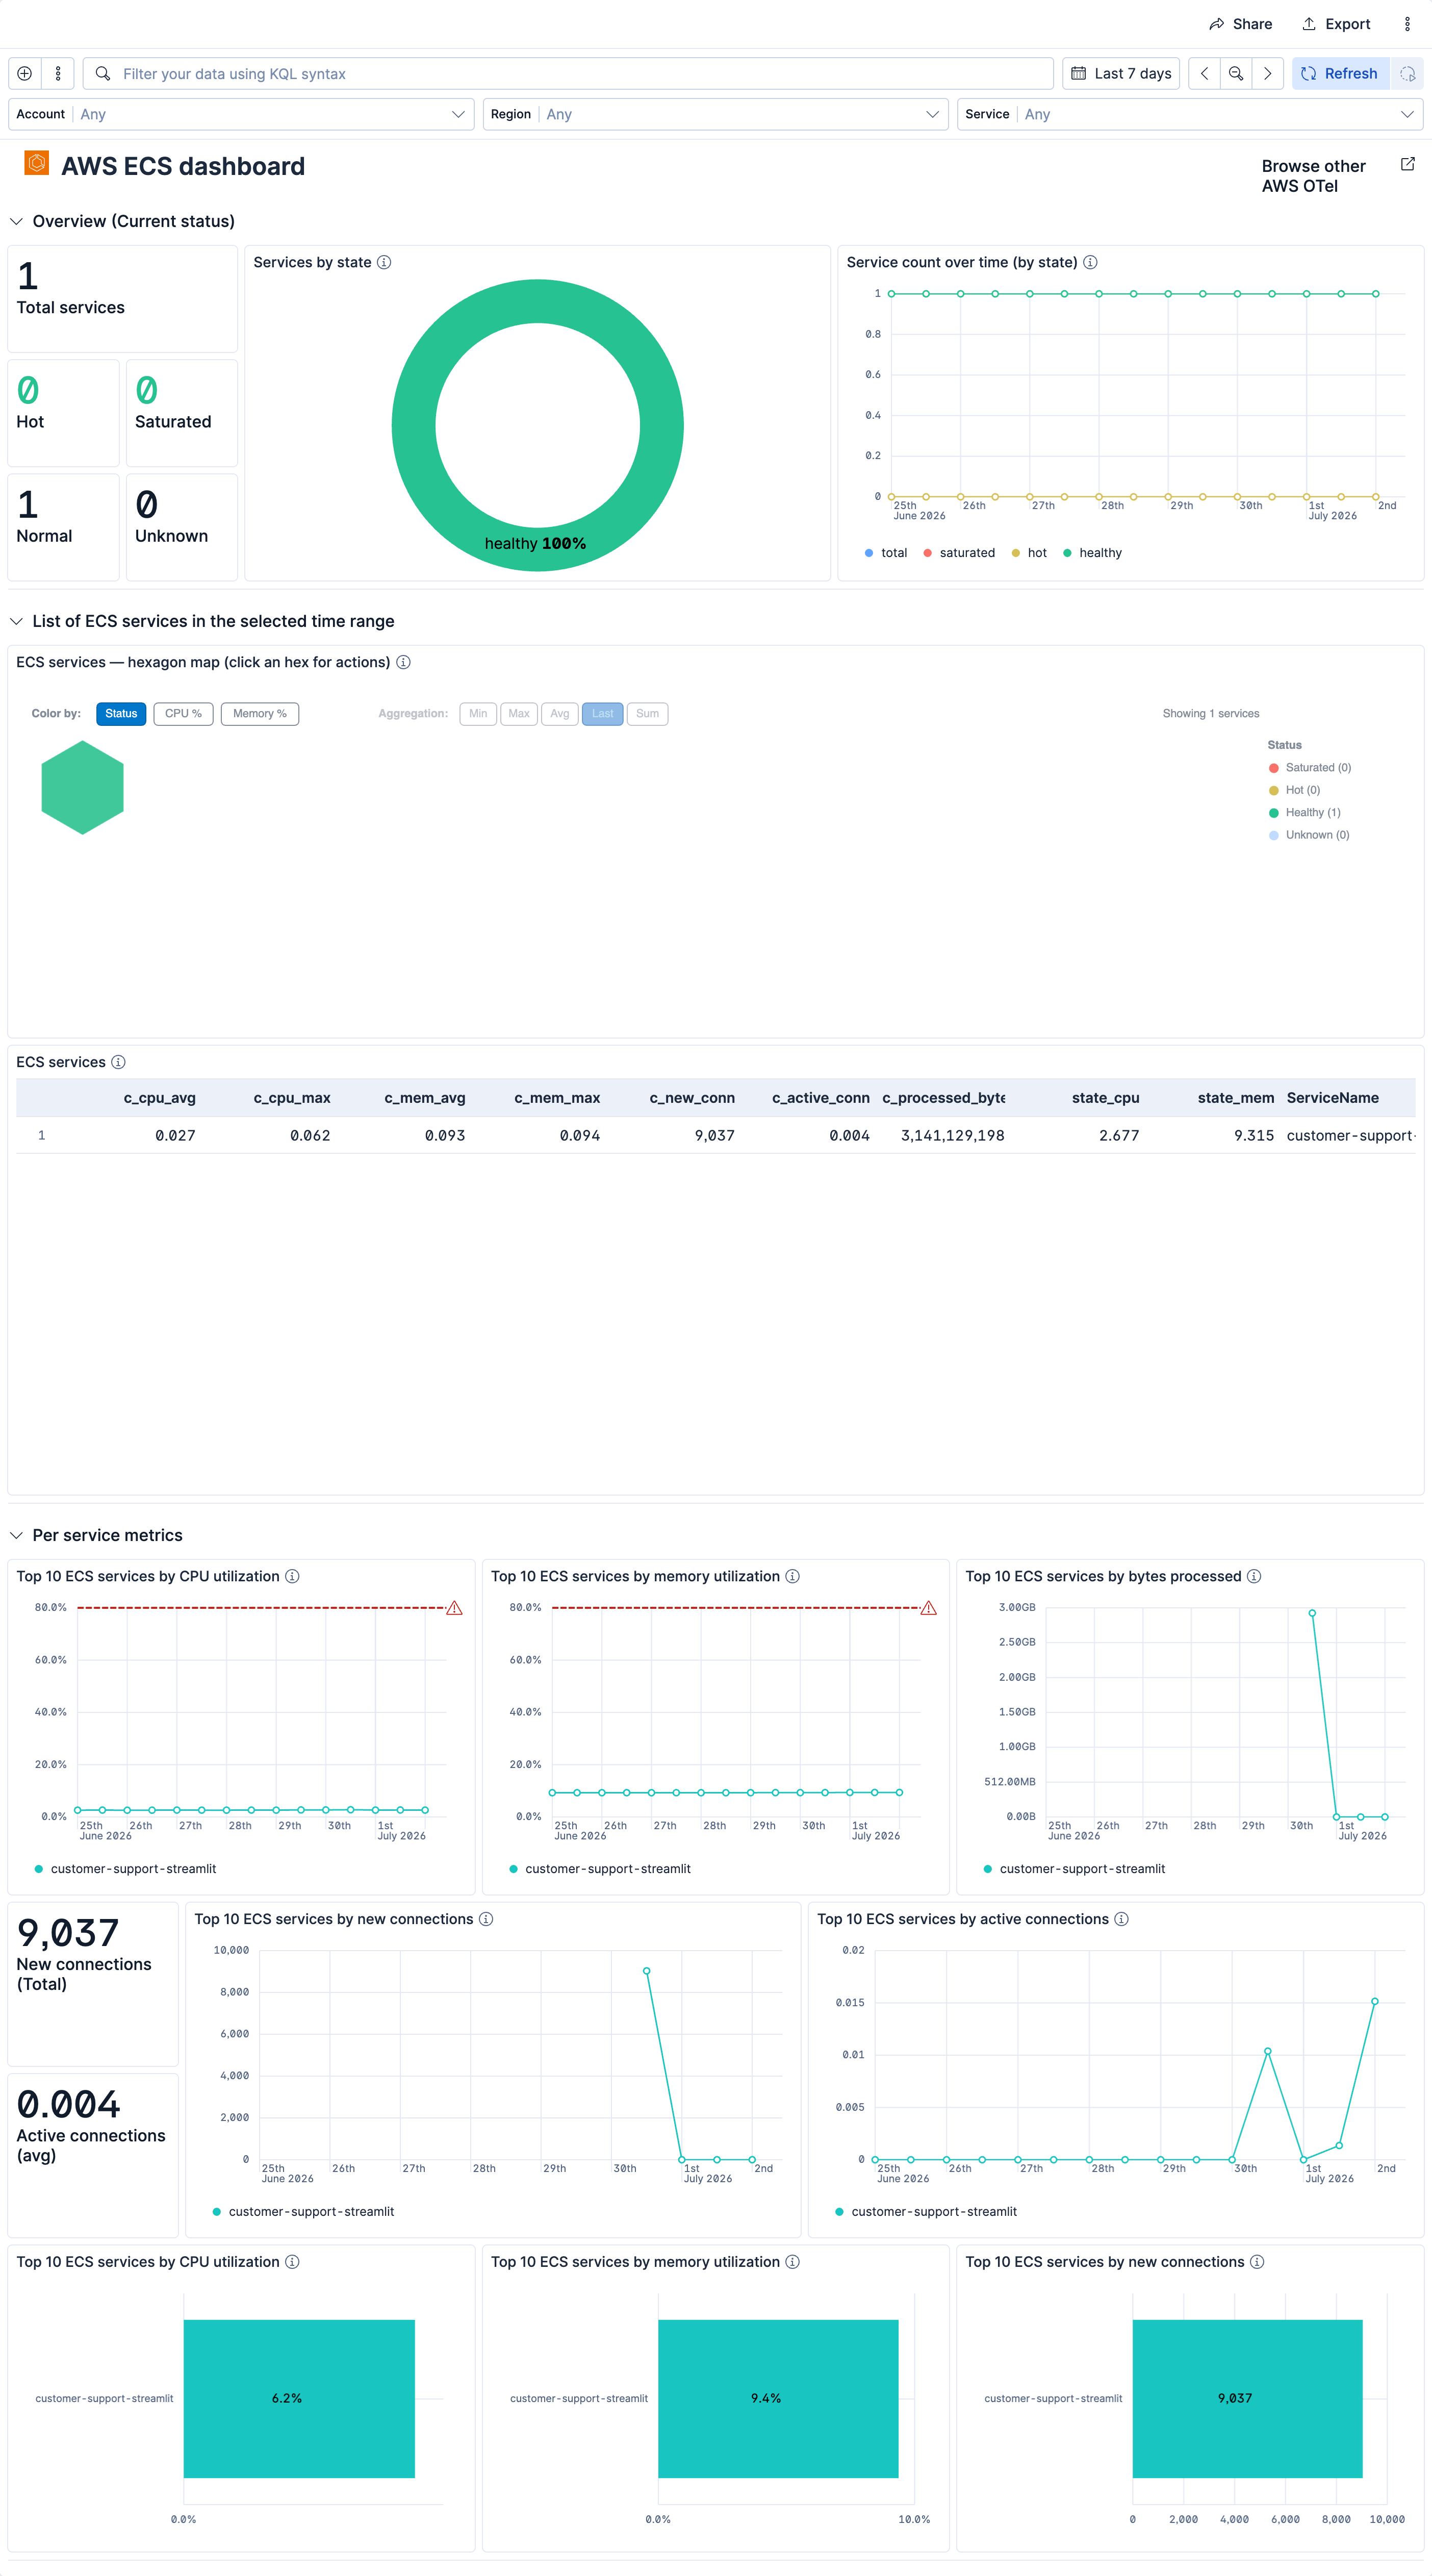Go to previous time window

1204,73
